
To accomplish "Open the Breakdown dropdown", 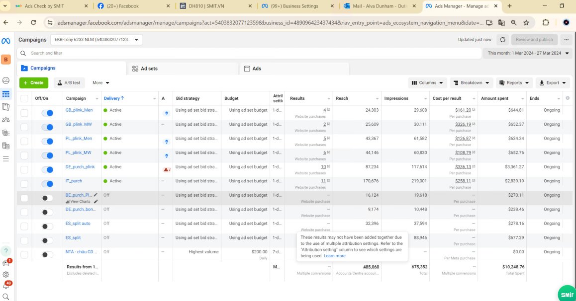I will pos(472,83).
